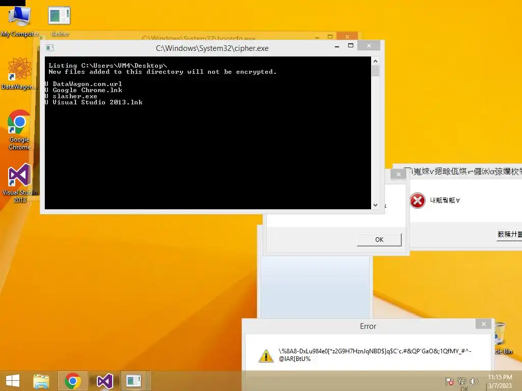Click the 'Listing C:\Users\VM4\Desktop\' line
The height and width of the screenshot is (391, 522).
tap(108, 66)
